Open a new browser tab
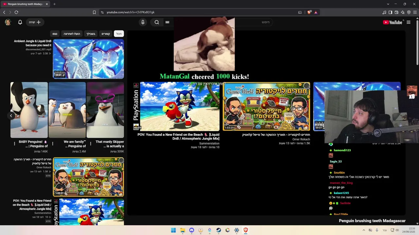The height and width of the screenshot is (235, 419). (x=54, y=4)
